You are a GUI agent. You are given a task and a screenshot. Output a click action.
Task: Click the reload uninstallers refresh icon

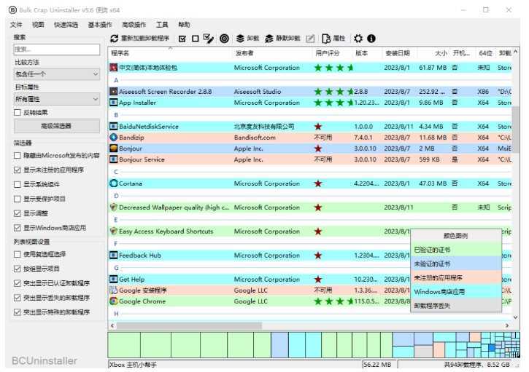115,39
